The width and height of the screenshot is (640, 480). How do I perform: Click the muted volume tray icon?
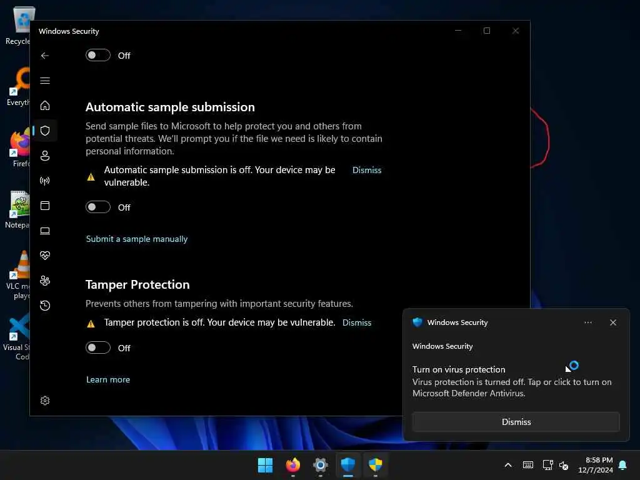[564, 465]
